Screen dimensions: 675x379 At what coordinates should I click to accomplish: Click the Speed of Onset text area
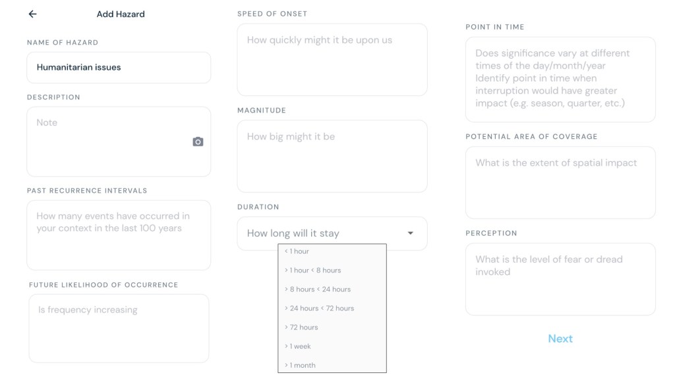pyautogui.click(x=332, y=60)
